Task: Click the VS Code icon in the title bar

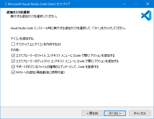Action: pos(4,4)
